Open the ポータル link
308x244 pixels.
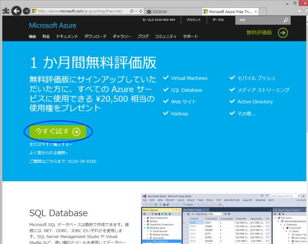218,20
